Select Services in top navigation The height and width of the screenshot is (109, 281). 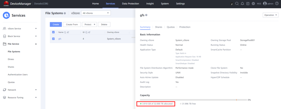pos(110,4)
